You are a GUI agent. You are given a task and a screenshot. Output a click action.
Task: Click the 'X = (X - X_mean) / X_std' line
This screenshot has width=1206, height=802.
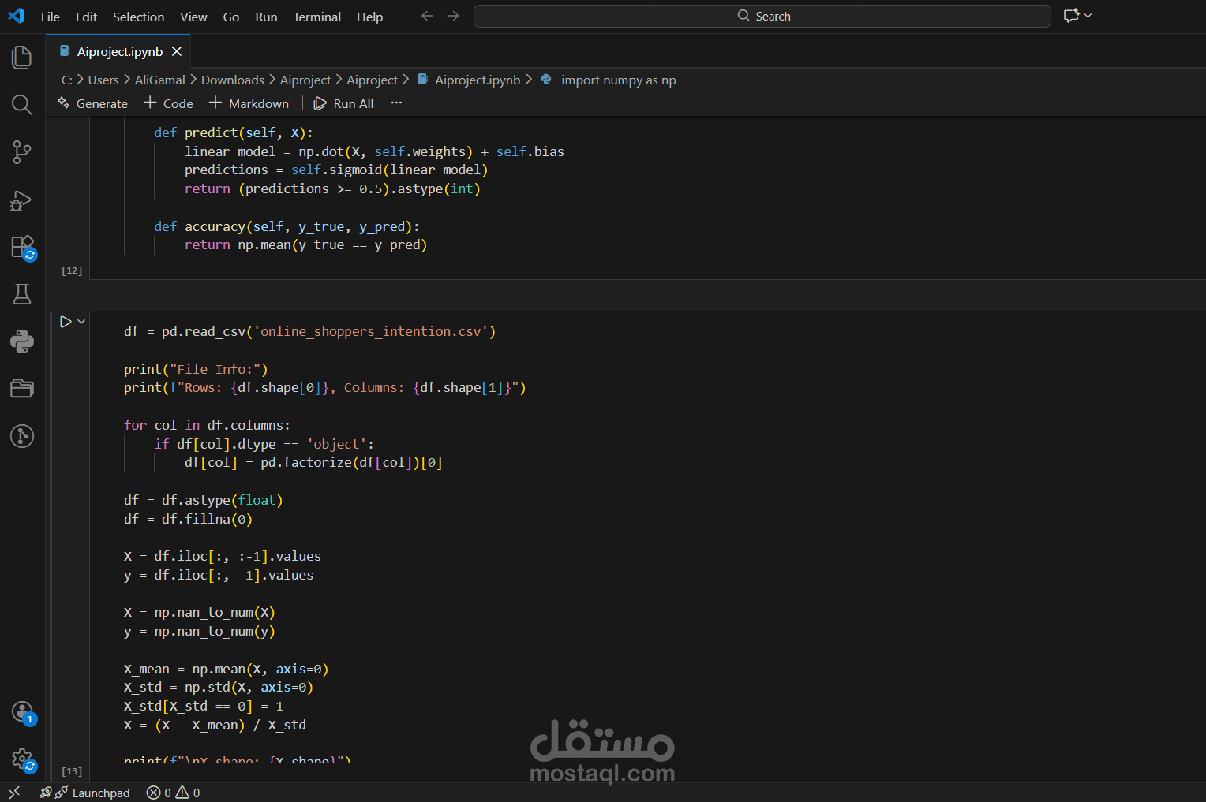215,725
